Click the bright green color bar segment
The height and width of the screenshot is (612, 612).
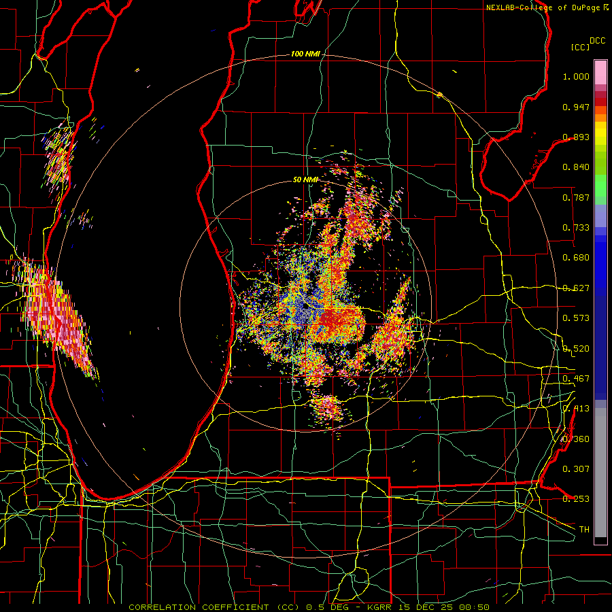pos(600,186)
